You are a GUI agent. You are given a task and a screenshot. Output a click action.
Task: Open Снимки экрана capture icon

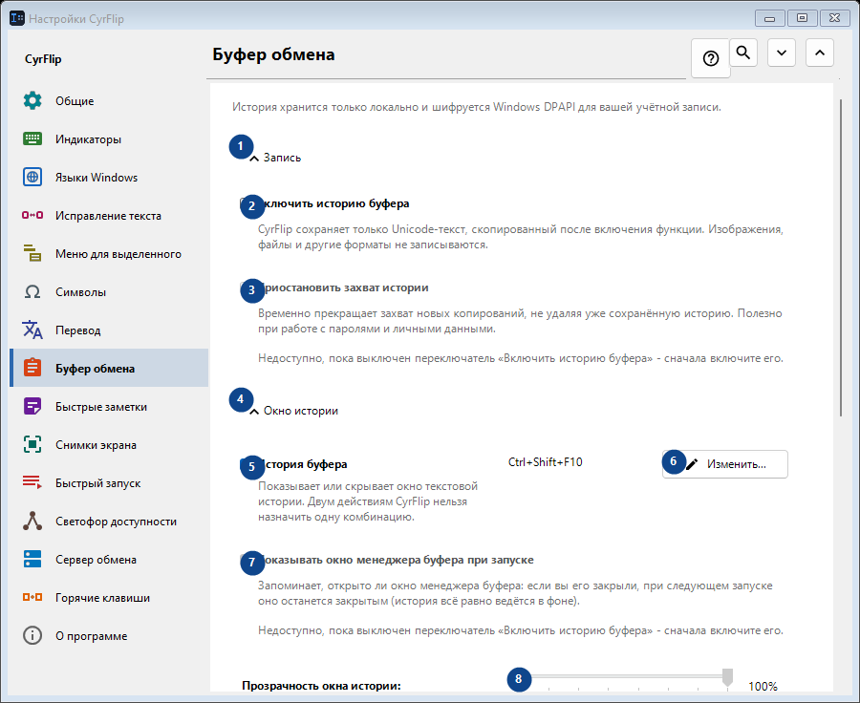tap(32, 445)
